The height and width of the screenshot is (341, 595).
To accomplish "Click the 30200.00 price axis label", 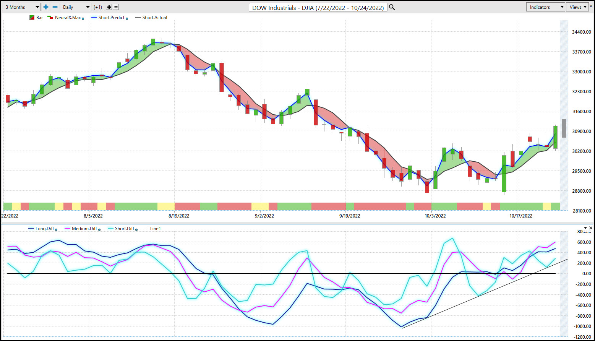I will point(581,151).
